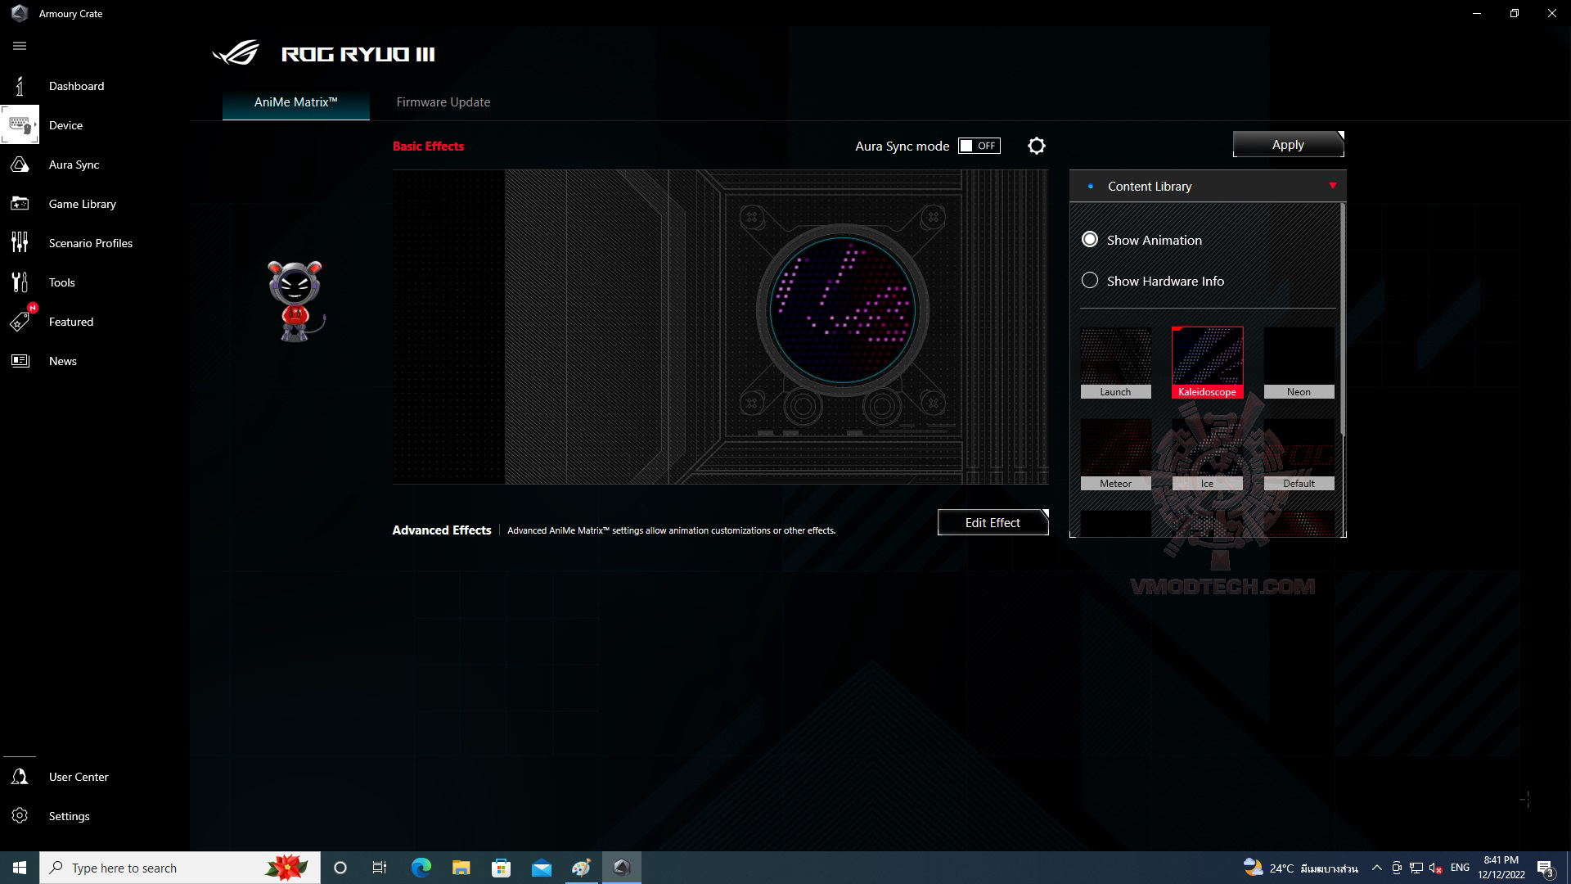Click the Content Library scrollbar
The height and width of the screenshot is (884, 1571).
1342,319
